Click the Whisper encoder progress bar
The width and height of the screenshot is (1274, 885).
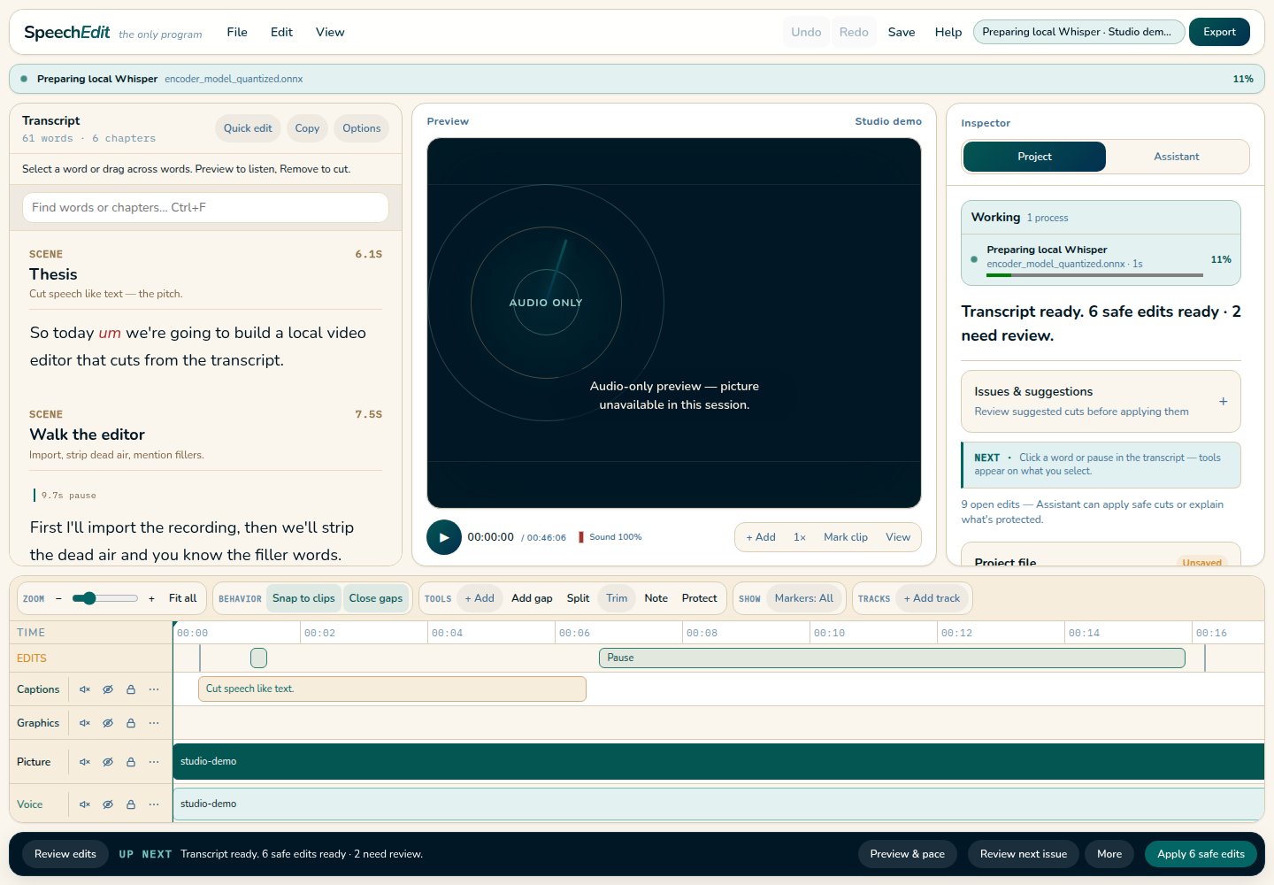click(x=1094, y=275)
